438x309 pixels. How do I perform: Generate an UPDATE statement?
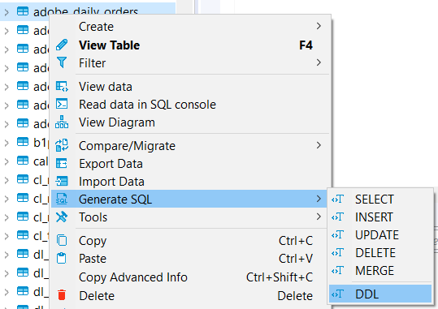[380, 235]
